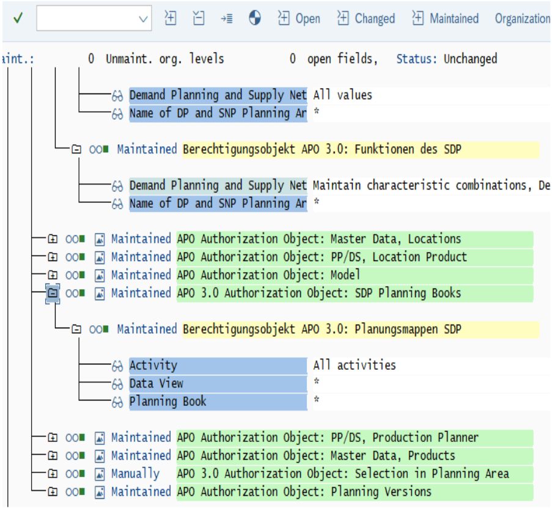Viewport: 552px width, 508px height.
Task: Select 'APO 3.0 Authorization Object: SDP Planning Books'
Action: (x=355, y=293)
